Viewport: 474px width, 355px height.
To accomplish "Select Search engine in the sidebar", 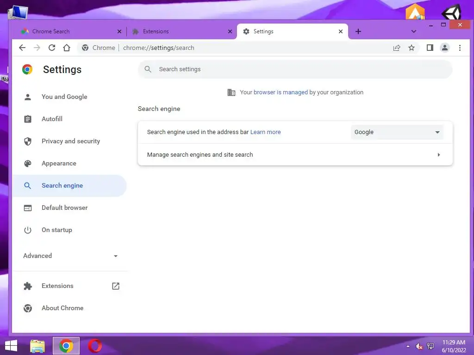I will tap(69, 186).
